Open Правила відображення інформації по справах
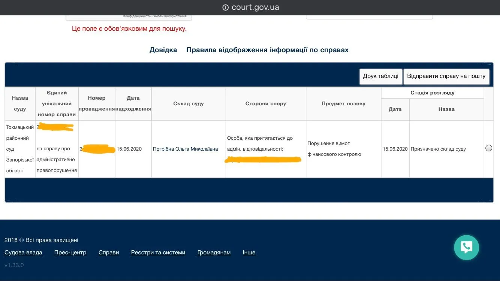Image resolution: width=500 pixels, height=281 pixels. click(267, 50)
